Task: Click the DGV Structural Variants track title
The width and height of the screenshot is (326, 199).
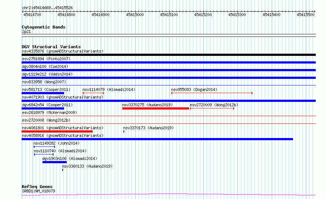Action: pos(51,47)
